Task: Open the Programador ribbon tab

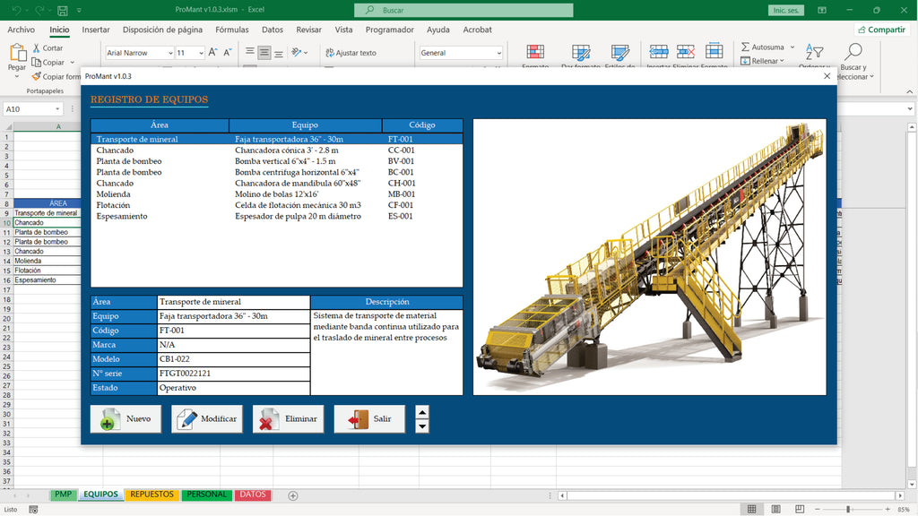Action: (x=390, y=30)
